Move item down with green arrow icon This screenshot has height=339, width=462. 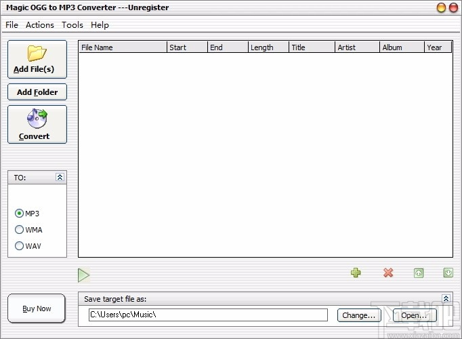click(448, 273)
